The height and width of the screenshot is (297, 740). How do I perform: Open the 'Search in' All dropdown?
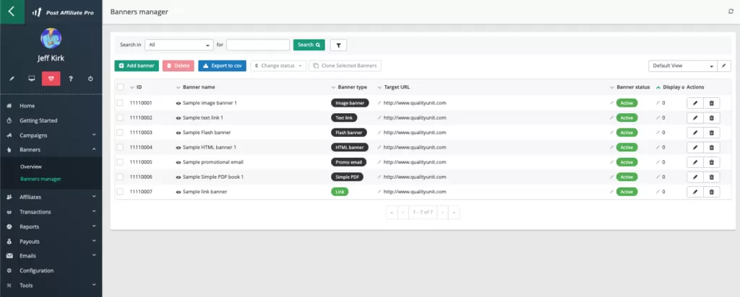point(178,45)
